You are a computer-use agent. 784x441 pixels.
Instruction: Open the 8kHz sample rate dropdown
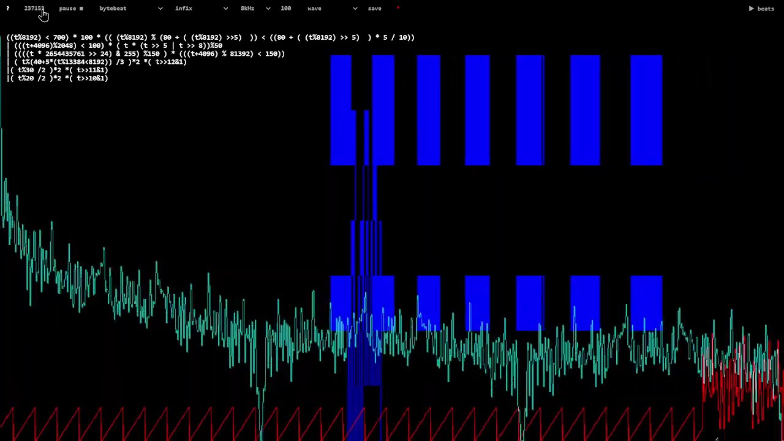(255, 9)
